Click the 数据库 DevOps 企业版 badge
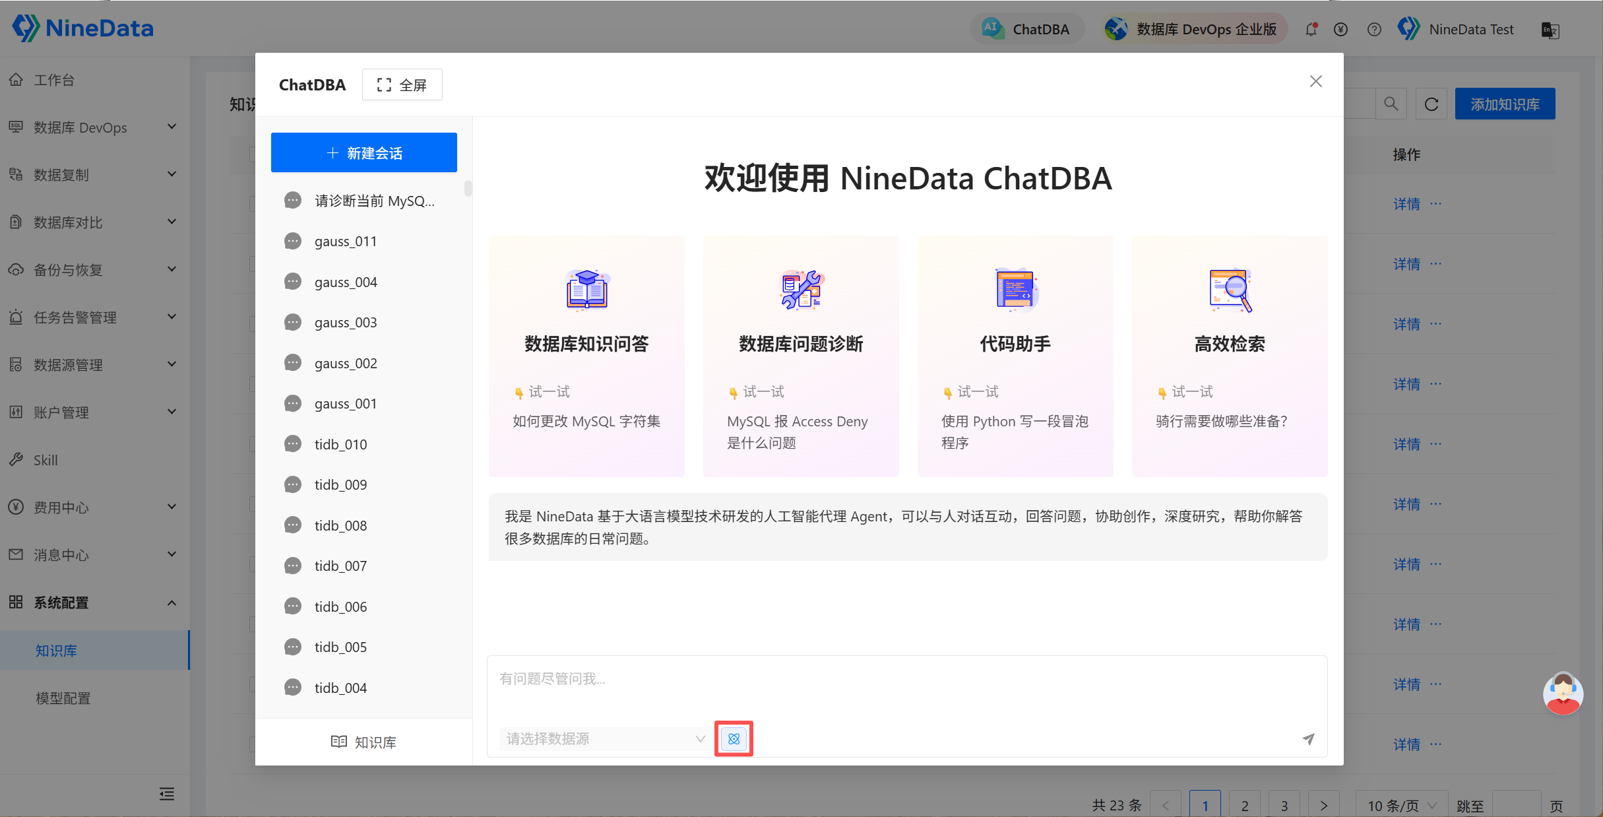1603x817 pixels. click(x=1194, y=29)
